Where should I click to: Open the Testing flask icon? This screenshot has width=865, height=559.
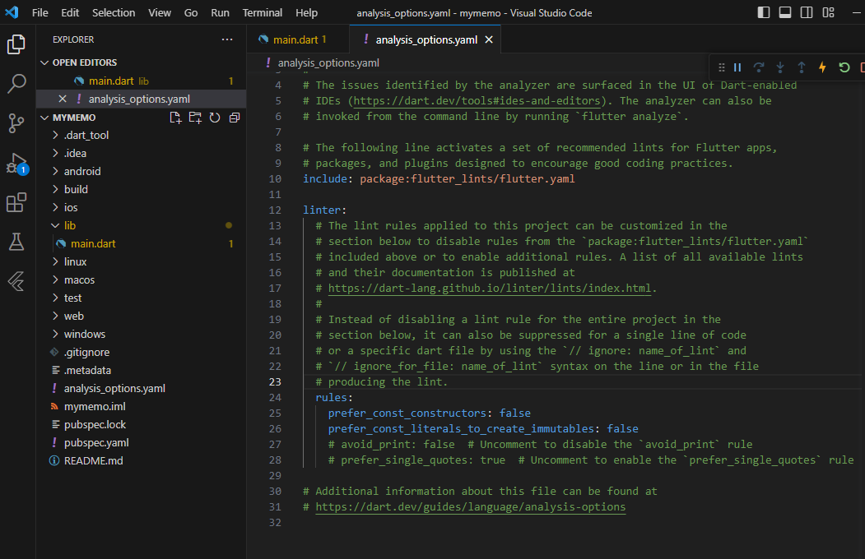coord(16,242)
